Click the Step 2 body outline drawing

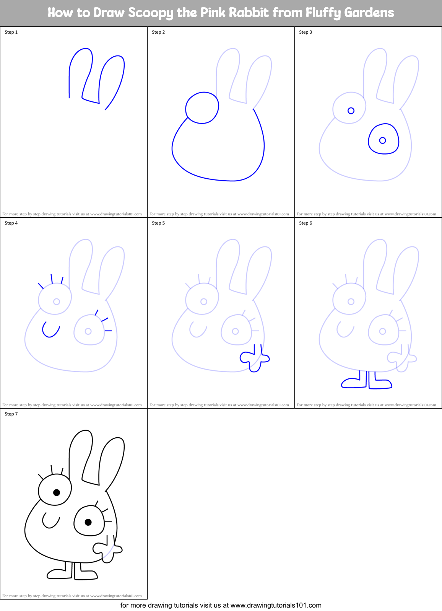coord(218,136)
